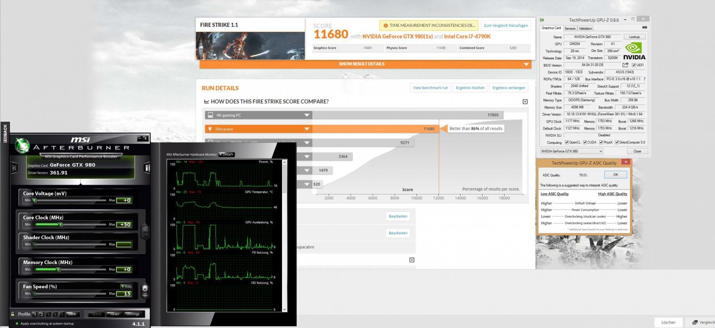Toggle the Afterburner profile lock icon
The height and width of the screenshot is (328, 715).
coord(13,314)
